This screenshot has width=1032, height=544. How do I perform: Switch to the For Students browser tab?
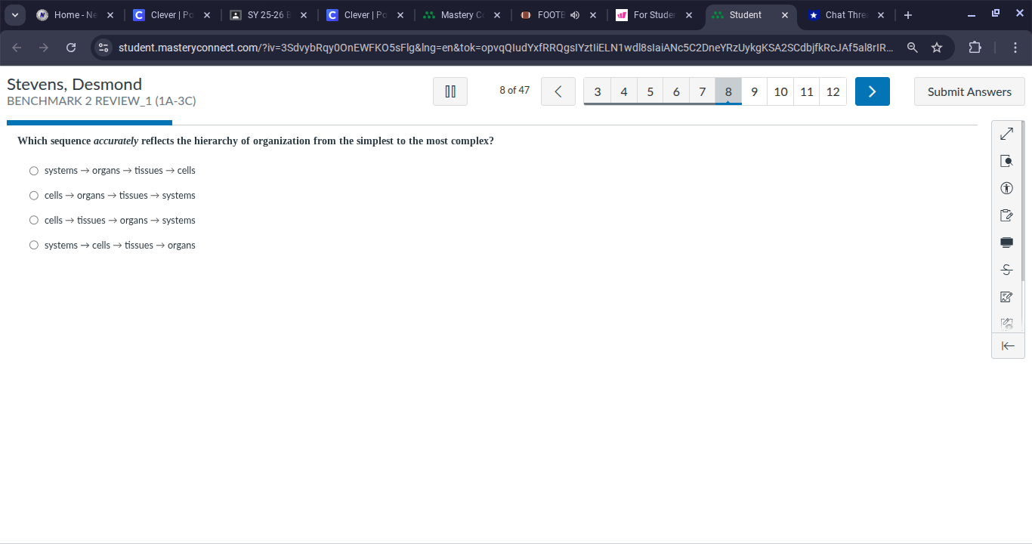[x=653, y=15]
